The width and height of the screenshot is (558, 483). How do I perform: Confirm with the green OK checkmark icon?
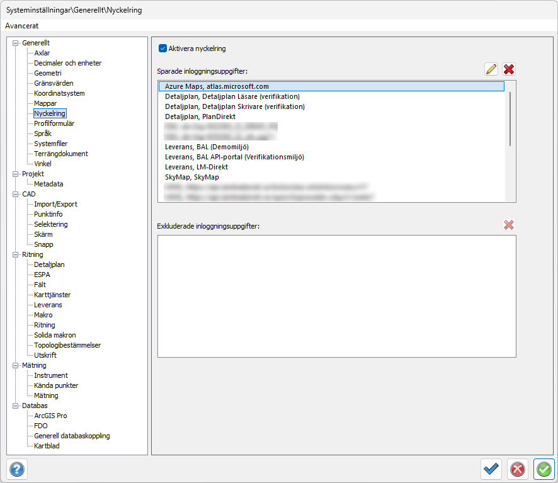(x=544, y=469)
